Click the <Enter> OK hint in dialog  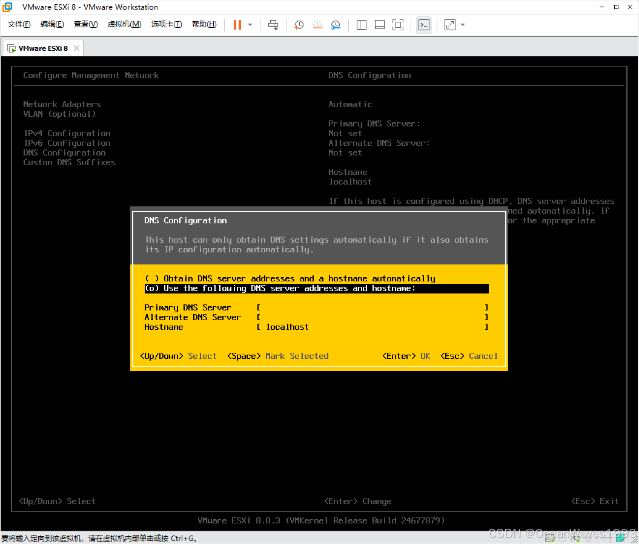[x=406, y=356]
